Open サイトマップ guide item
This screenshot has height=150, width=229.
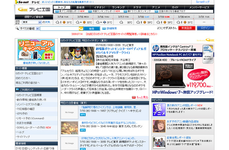(23, 137)
